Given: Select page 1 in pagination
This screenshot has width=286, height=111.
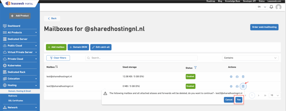Looking at the screenshot, I should tap(252, 95).
